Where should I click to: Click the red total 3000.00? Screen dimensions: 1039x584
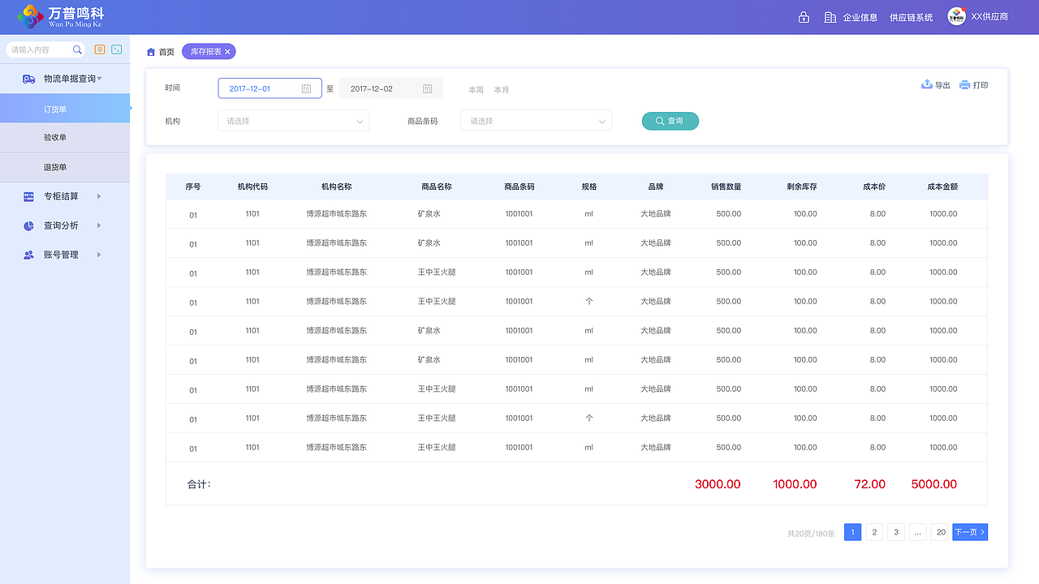pos(718,484)
